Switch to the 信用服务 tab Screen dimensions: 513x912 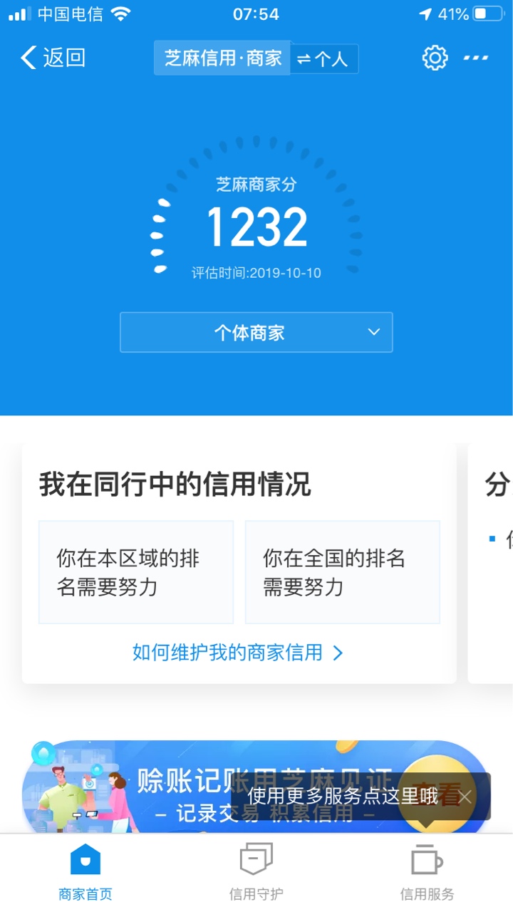point(427,871)
